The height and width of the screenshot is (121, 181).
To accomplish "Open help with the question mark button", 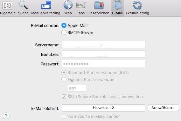I will click(6, 116).
